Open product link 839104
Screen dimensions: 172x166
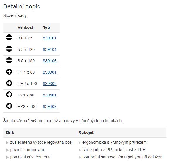[x=50, y=49]
